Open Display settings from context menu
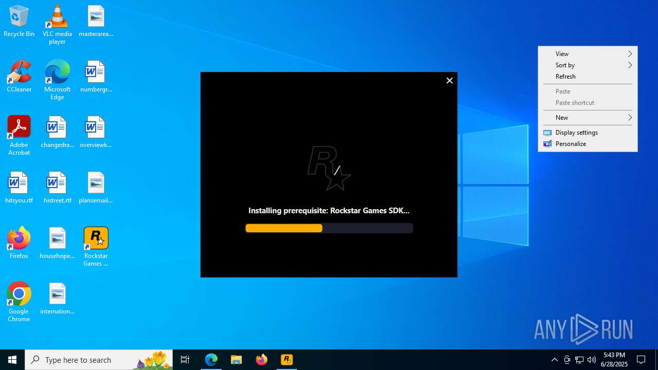 point(588,133)
